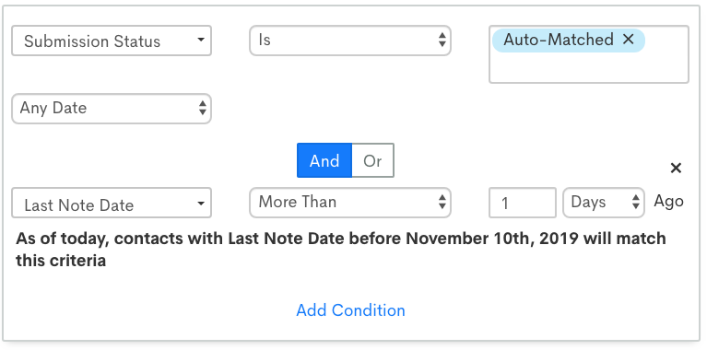Delete the Last Note Date condition

click(x=676, y=168)
